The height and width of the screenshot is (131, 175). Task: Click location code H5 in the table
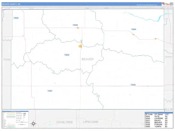(x=166, y=118)
